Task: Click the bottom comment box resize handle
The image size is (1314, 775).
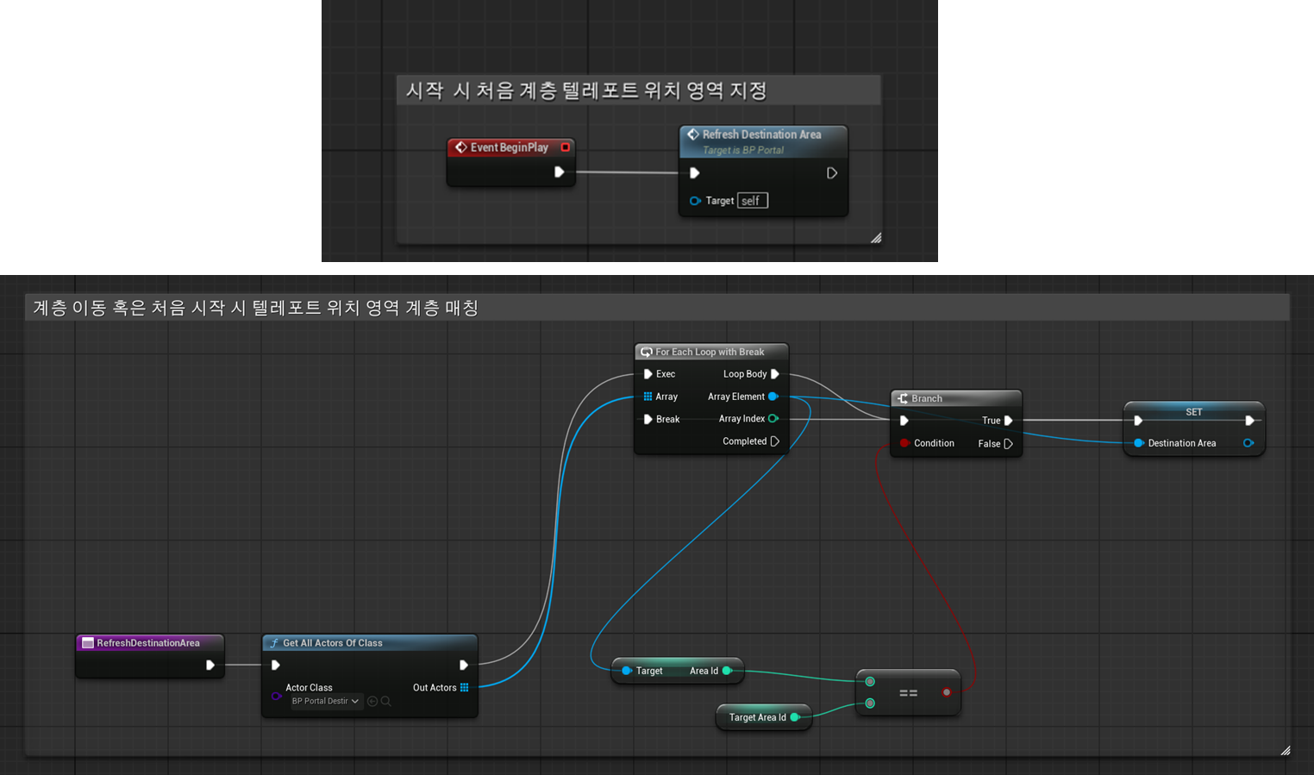Action: 1285,751
